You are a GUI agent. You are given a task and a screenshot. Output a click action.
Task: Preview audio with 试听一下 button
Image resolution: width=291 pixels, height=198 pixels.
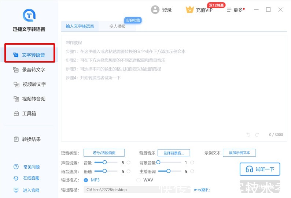260,169
